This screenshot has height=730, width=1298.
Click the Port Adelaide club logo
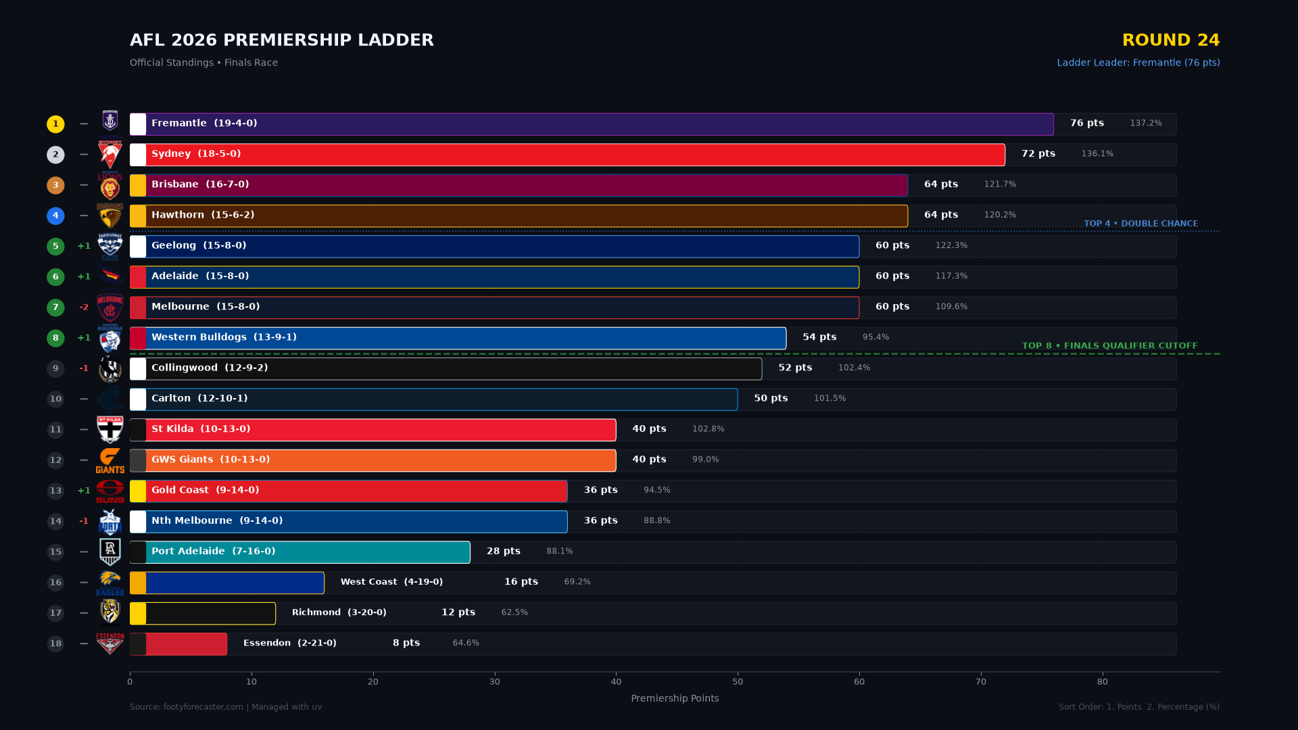tap(110, 552)
